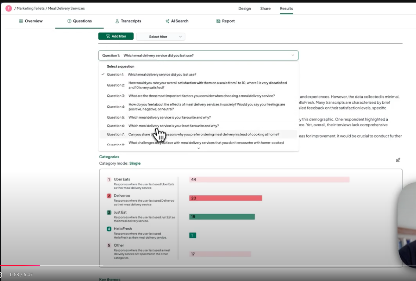This screenshot has width=416, height=281.
Task: Click the Just Eat green bar showing 18
Action: pyautogui.click(x=222, y=217)
